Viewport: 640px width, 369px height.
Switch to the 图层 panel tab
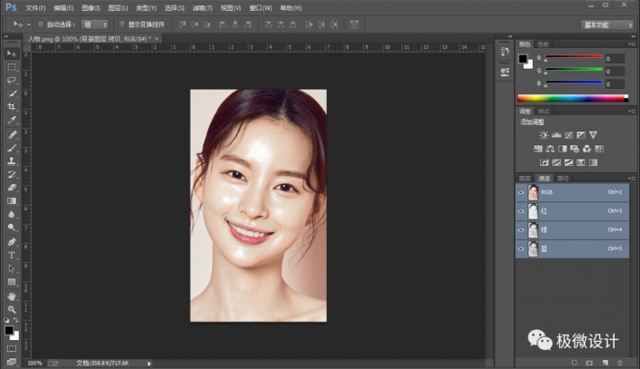click(525, 178)
